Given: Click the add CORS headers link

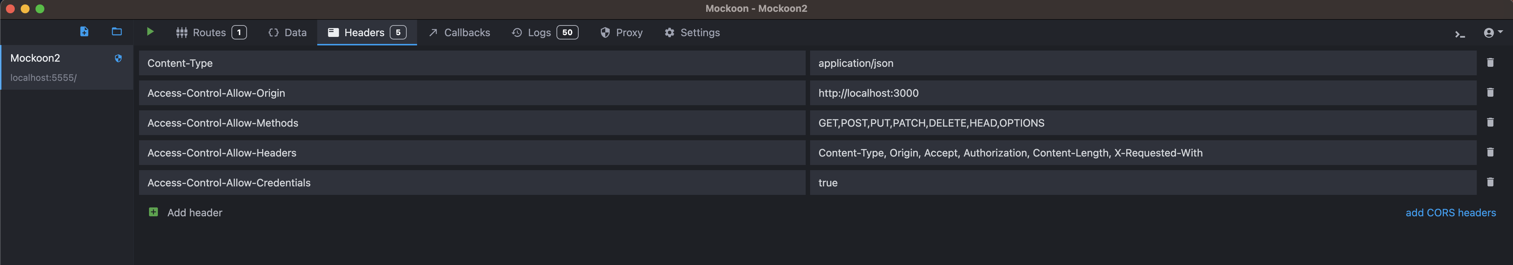Looking at the screenshot, I should point(1450,212).
